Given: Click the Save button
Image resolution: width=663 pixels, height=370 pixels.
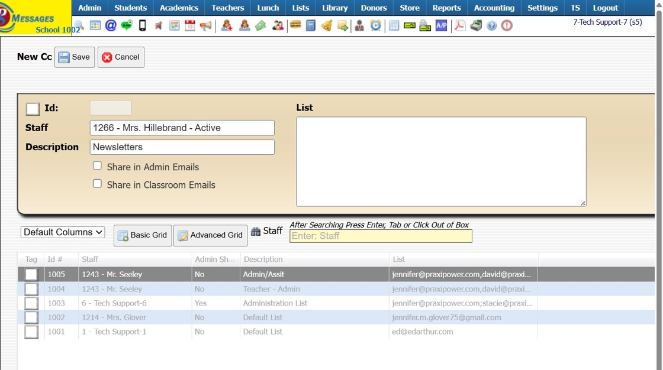Looking at the screenshot, I should click(75, 57).
